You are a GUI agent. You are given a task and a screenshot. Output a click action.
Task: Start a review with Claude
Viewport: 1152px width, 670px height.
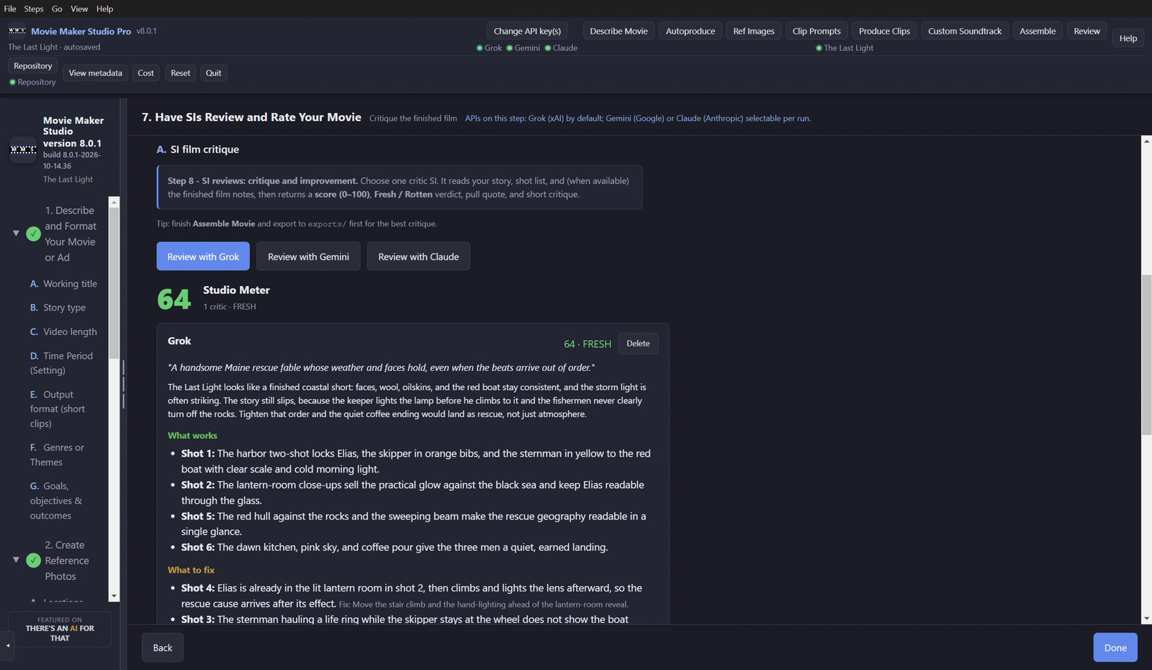click(x=418, y=256)
